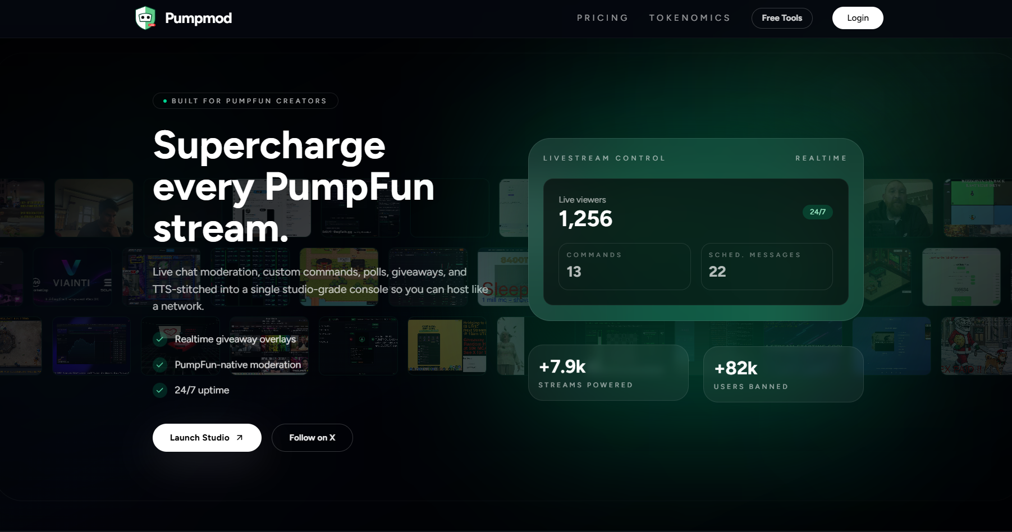Select the VIAINTI stream thumbnail
This screenshot has width=1012, height=532.
[72, 277]
